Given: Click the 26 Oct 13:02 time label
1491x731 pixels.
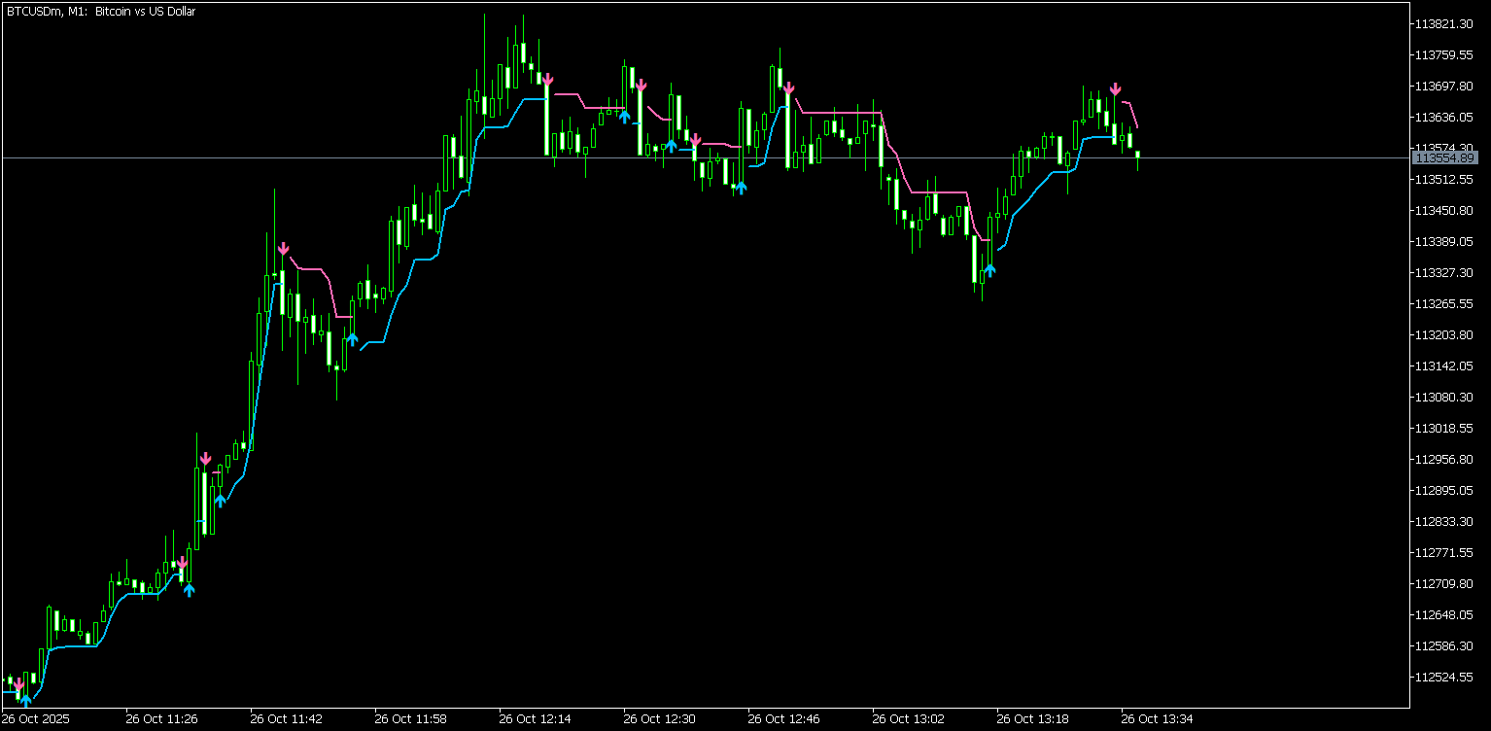Looking at the screenshot, I should click(x=908, y=719).
